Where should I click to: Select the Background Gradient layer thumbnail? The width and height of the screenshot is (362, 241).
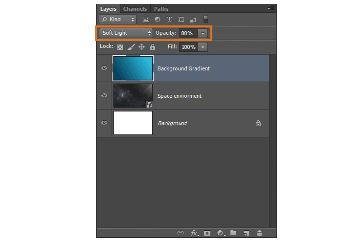pos(133,68)
